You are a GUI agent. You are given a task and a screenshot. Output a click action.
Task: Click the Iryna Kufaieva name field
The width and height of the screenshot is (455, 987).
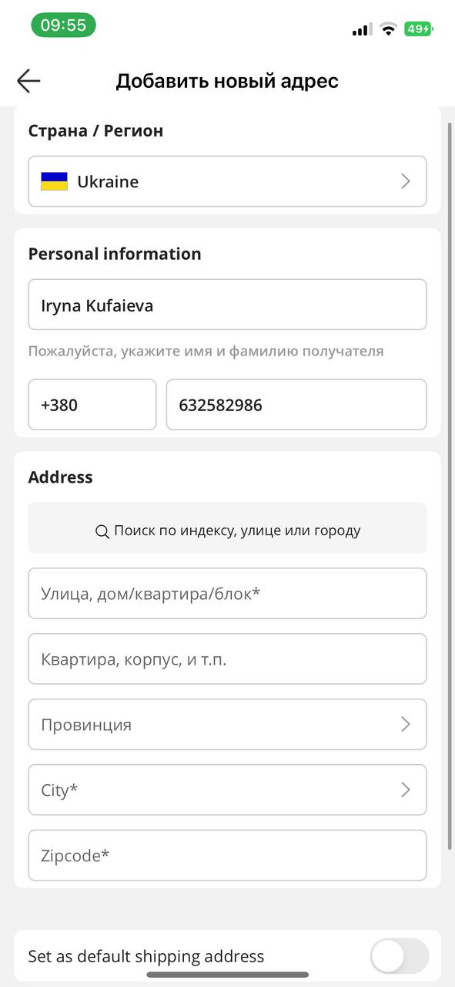tap(227, 305)
